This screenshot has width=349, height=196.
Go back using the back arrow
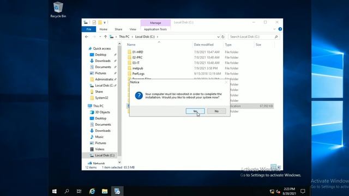(87, 36)
